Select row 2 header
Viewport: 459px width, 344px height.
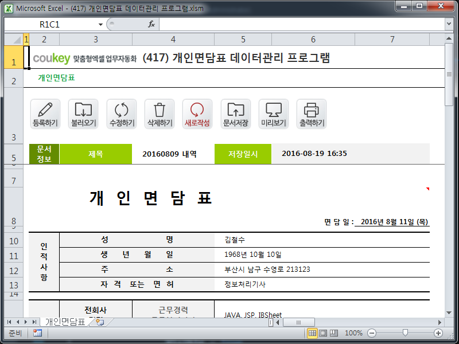tap(14, 78)
